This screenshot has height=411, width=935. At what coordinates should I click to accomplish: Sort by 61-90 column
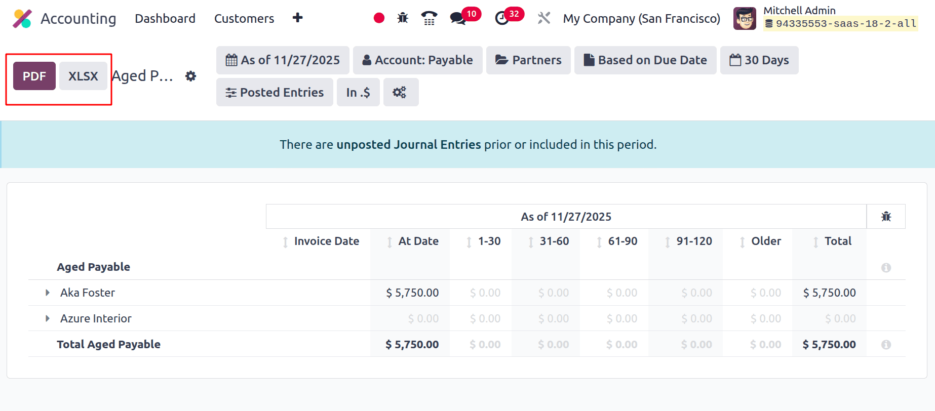point(616,241)
